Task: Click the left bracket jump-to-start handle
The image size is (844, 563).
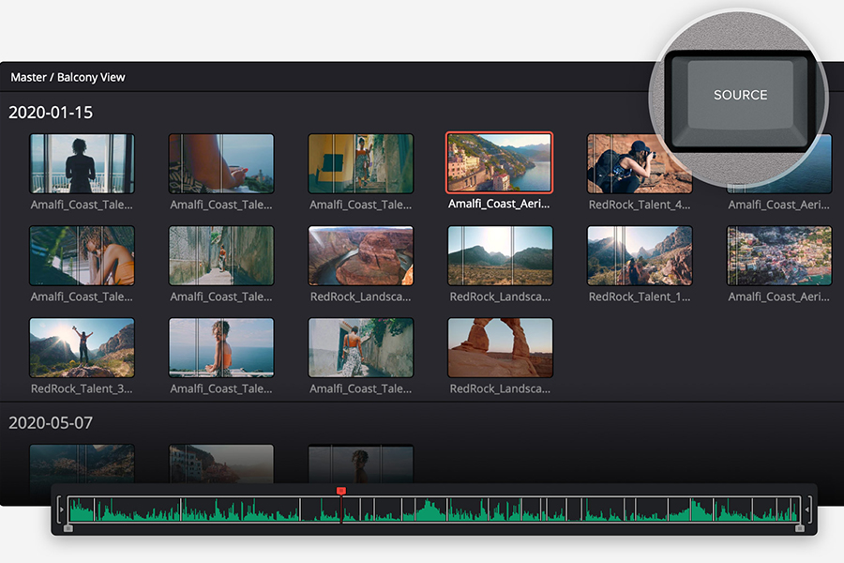Action: tap(60, 510)
